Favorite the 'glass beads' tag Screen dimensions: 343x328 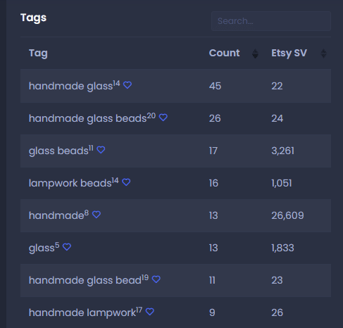(x=101, y=150)
